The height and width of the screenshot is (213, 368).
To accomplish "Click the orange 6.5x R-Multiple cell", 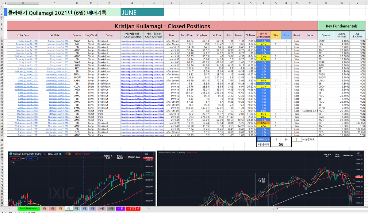I will coord(263,123).
